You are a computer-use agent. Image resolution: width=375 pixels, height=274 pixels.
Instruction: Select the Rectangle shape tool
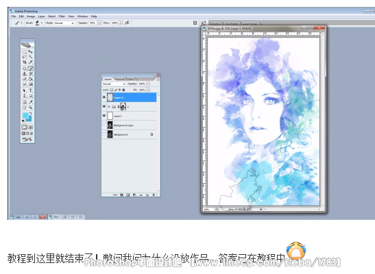point(31,96)
